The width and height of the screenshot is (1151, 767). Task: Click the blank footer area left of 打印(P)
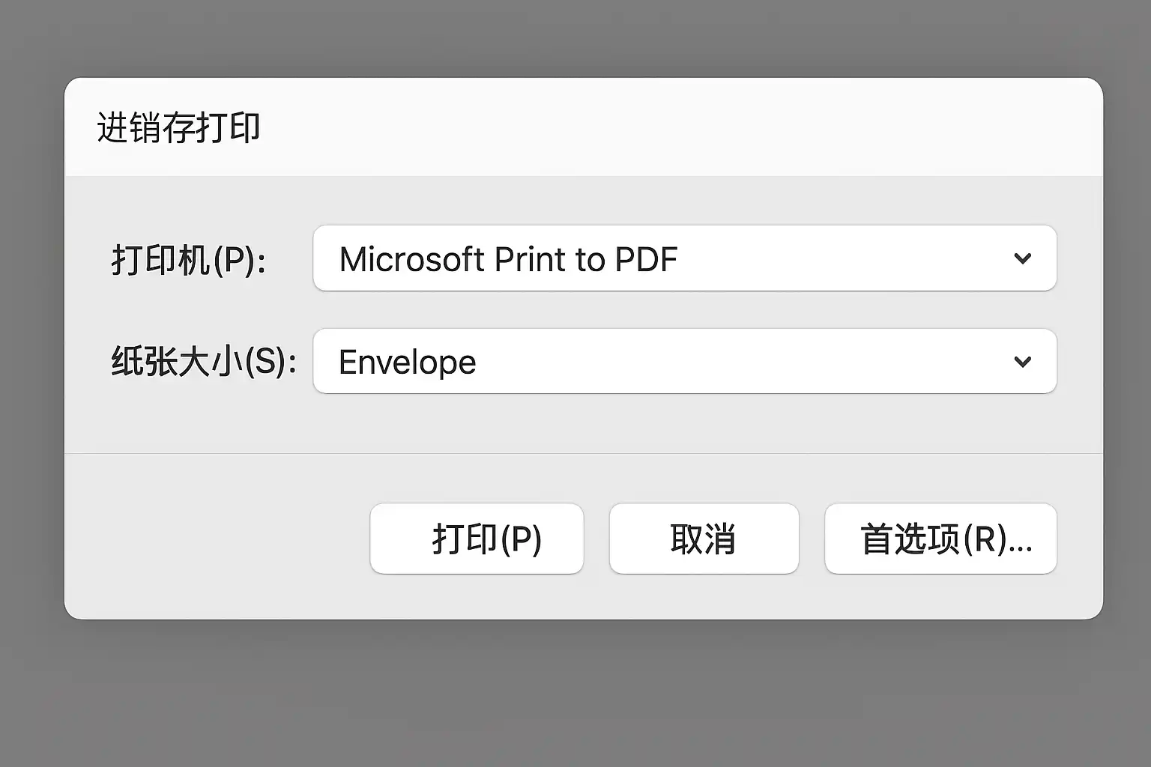pos(217,539)
